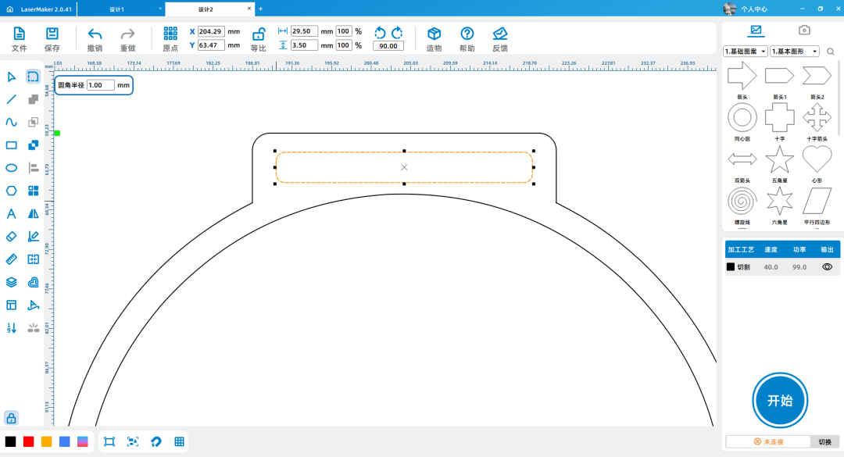Click the 切换 switch button
Viewport: 844px width, 457px height.
824,442
